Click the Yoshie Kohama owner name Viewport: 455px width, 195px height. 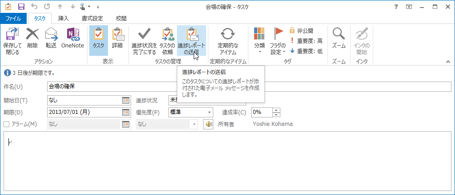[x=272, y=124]
